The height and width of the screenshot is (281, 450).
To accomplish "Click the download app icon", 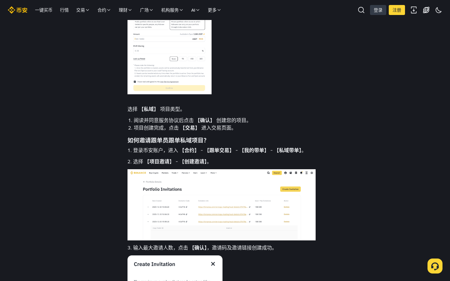I will [414, 10].
